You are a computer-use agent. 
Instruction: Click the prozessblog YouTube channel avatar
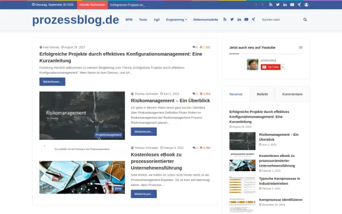253,64
